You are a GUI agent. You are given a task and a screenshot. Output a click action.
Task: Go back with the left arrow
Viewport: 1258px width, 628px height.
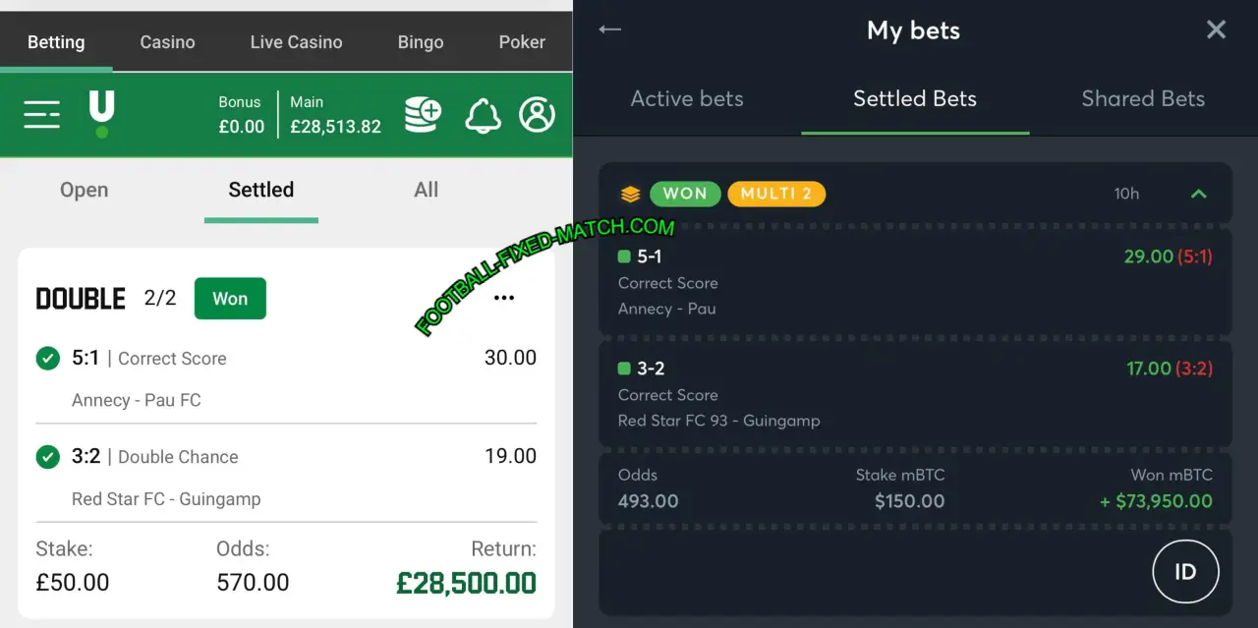click(x=610, y=29)
